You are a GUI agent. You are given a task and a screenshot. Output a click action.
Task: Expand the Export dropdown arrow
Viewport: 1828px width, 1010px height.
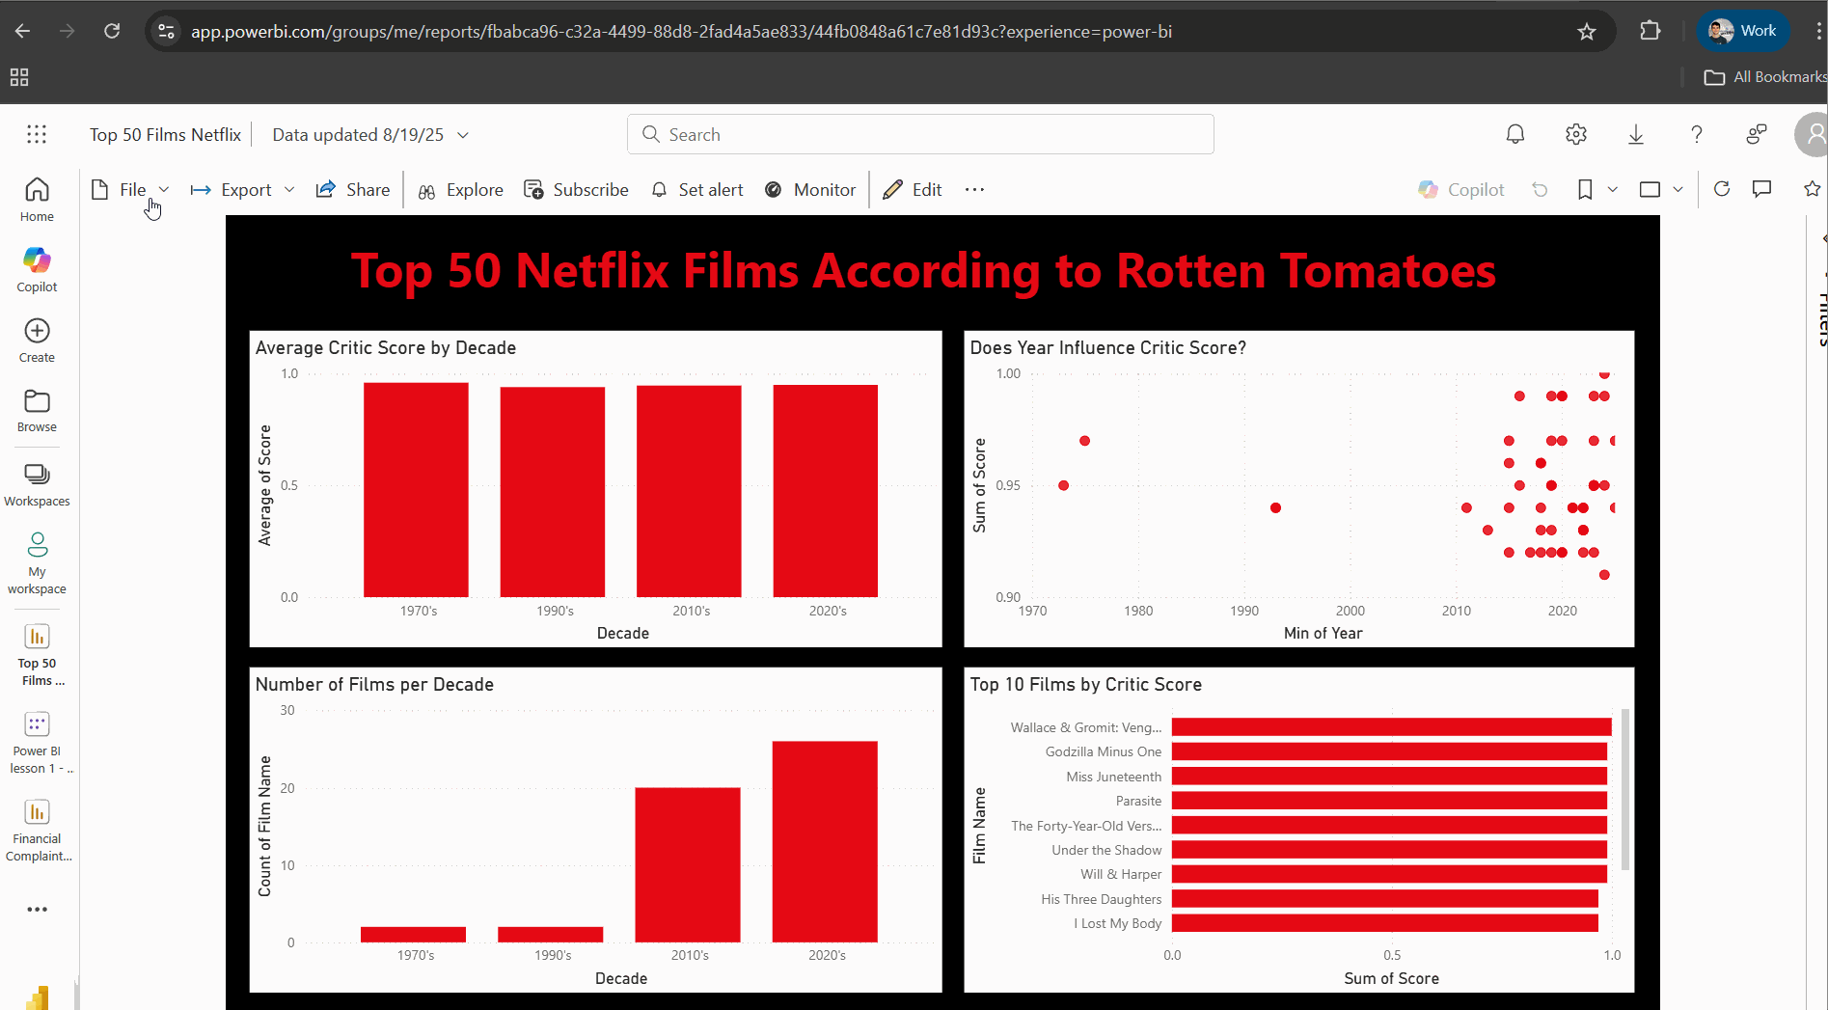[x=289, y=190]
